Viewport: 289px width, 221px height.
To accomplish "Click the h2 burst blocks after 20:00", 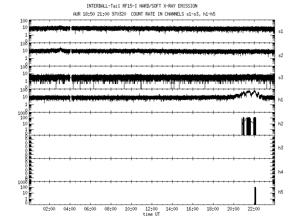I will pyautogui.click(x=249, y=126).
